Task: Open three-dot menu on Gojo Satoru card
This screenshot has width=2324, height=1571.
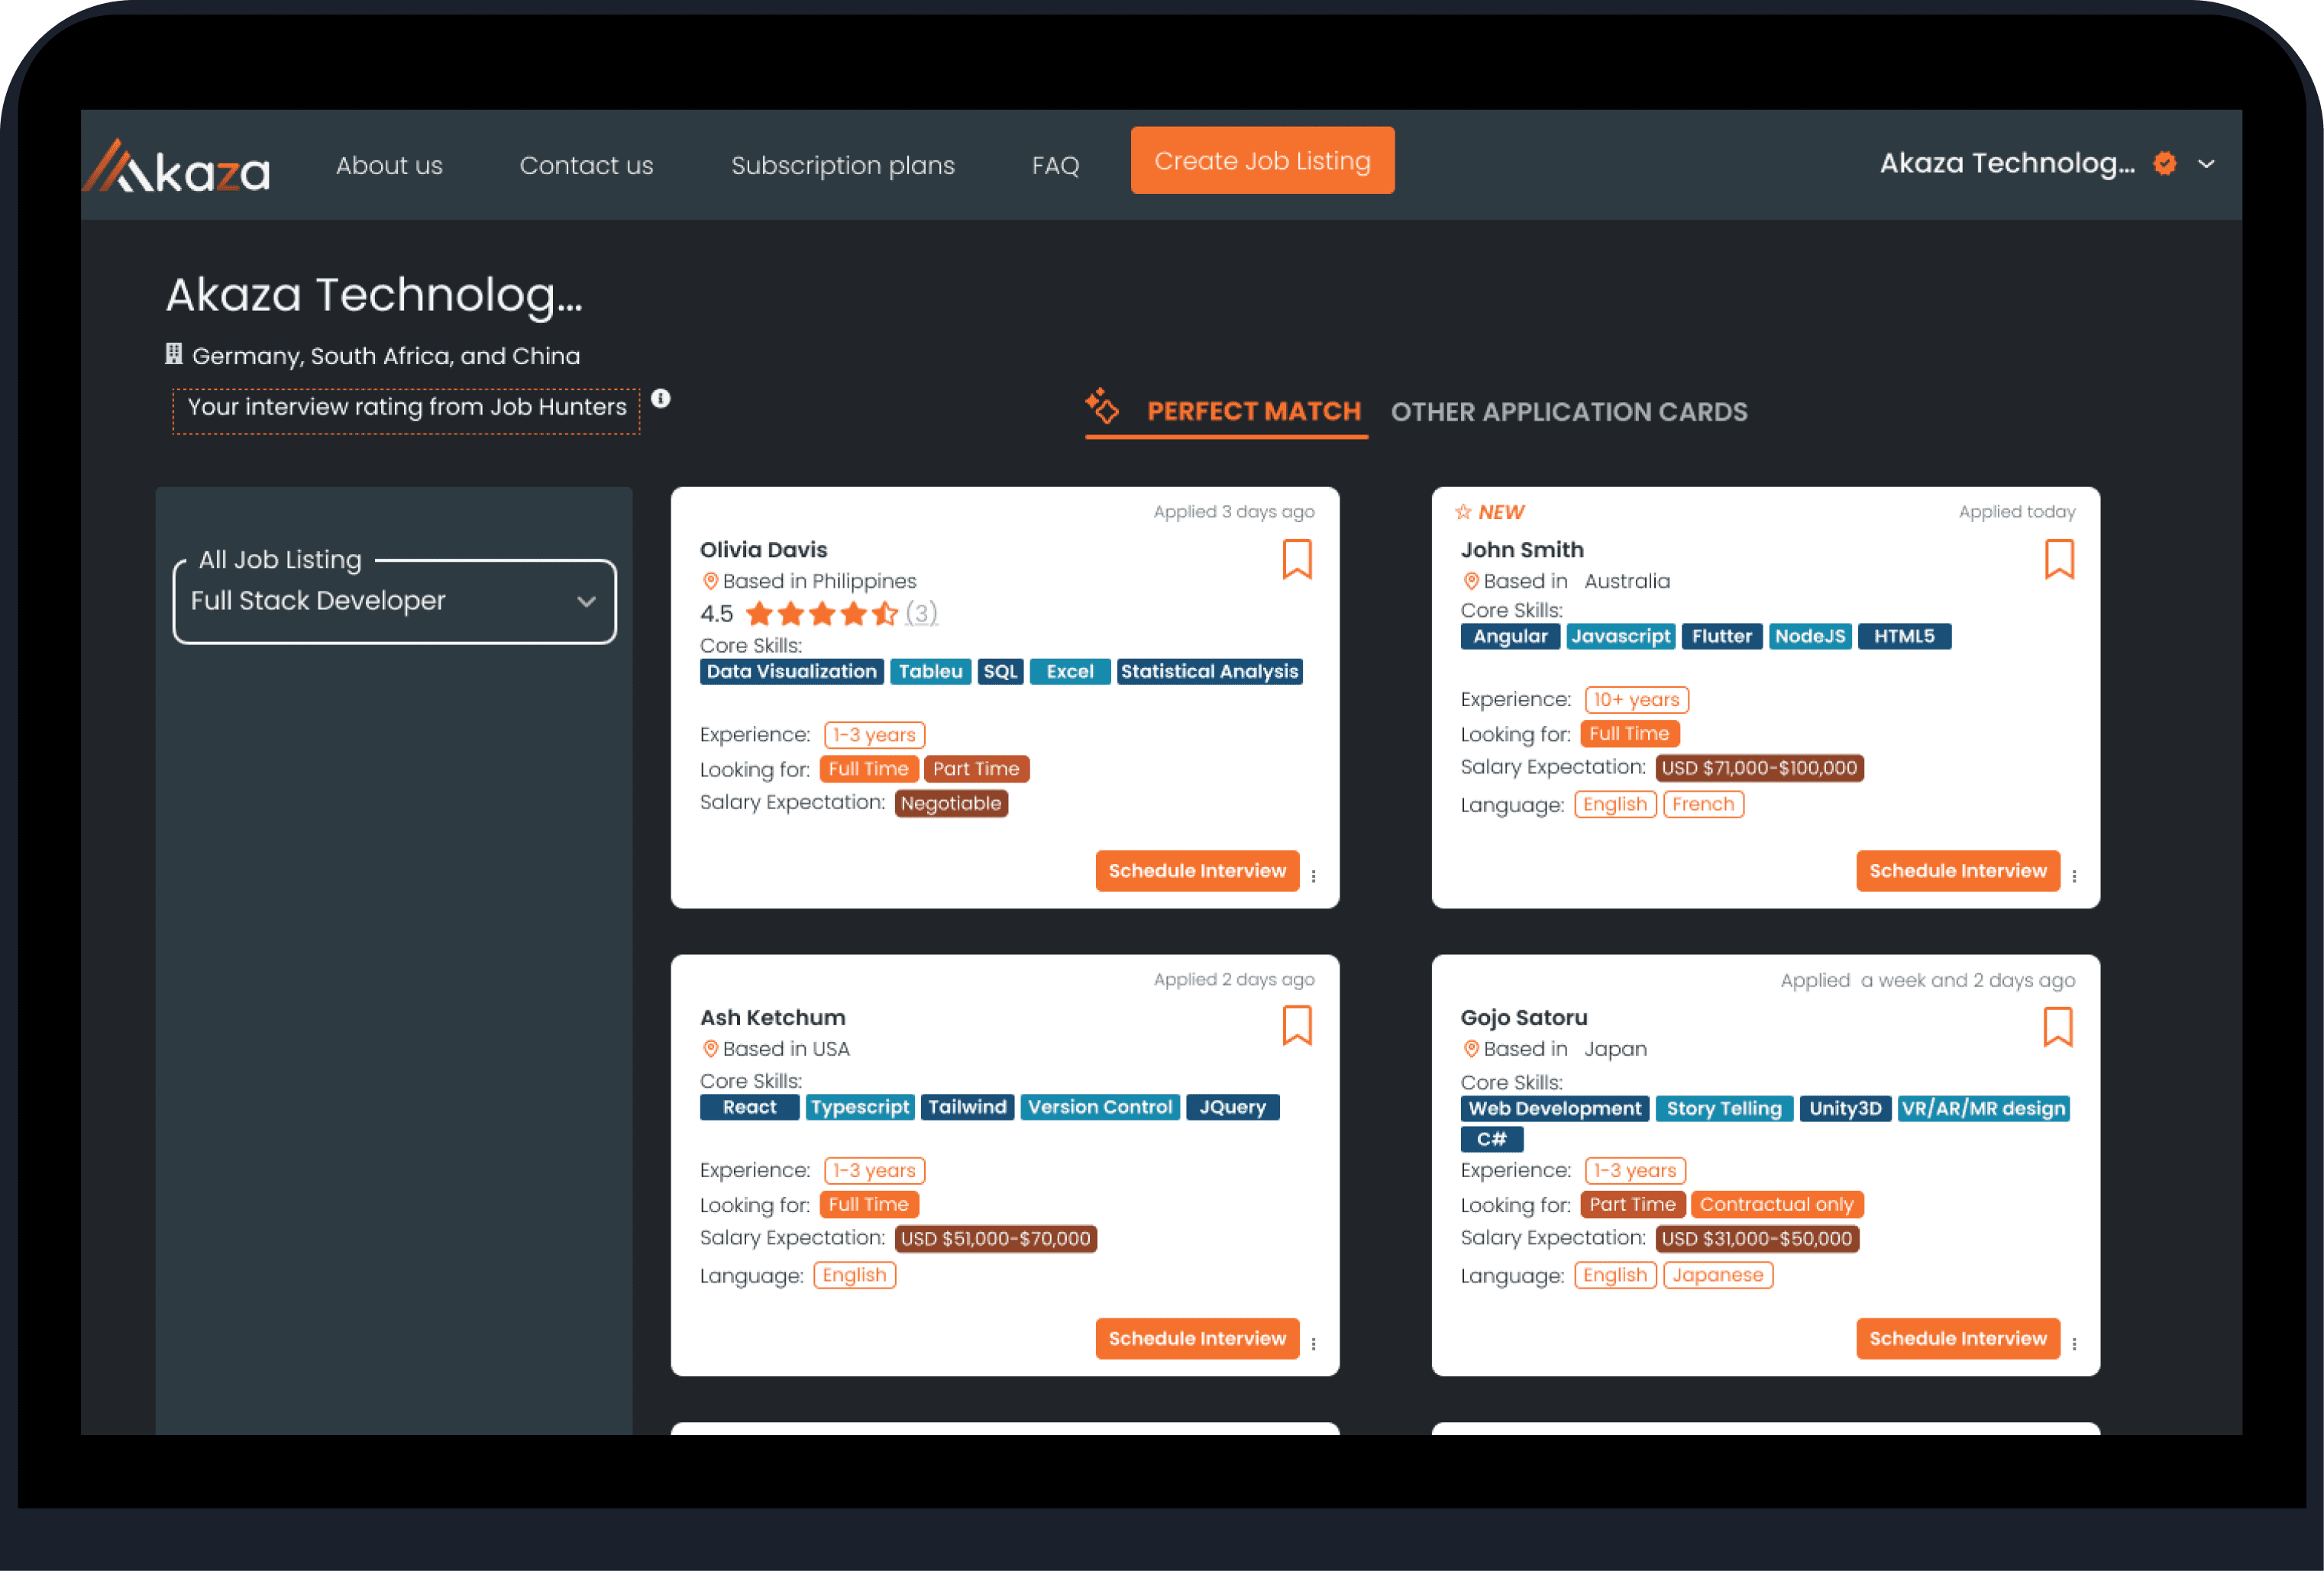Action: (2074, 1344)
